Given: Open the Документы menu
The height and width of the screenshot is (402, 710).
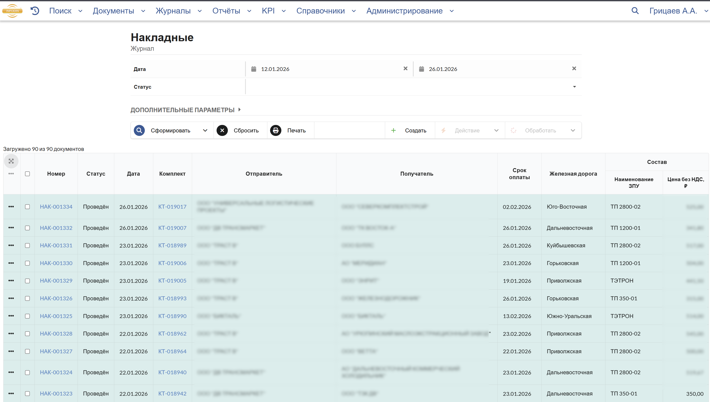Looking at the screenshot, I should click(x=119, y=11).
